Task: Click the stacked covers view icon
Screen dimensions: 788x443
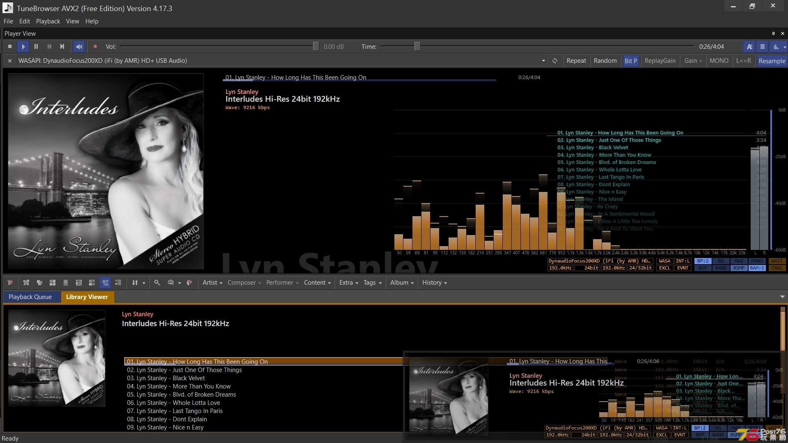Action: click(x=39, y=283)
